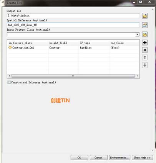
Task: Click horizontal scrollbar thumb in table
Action: 73,76
